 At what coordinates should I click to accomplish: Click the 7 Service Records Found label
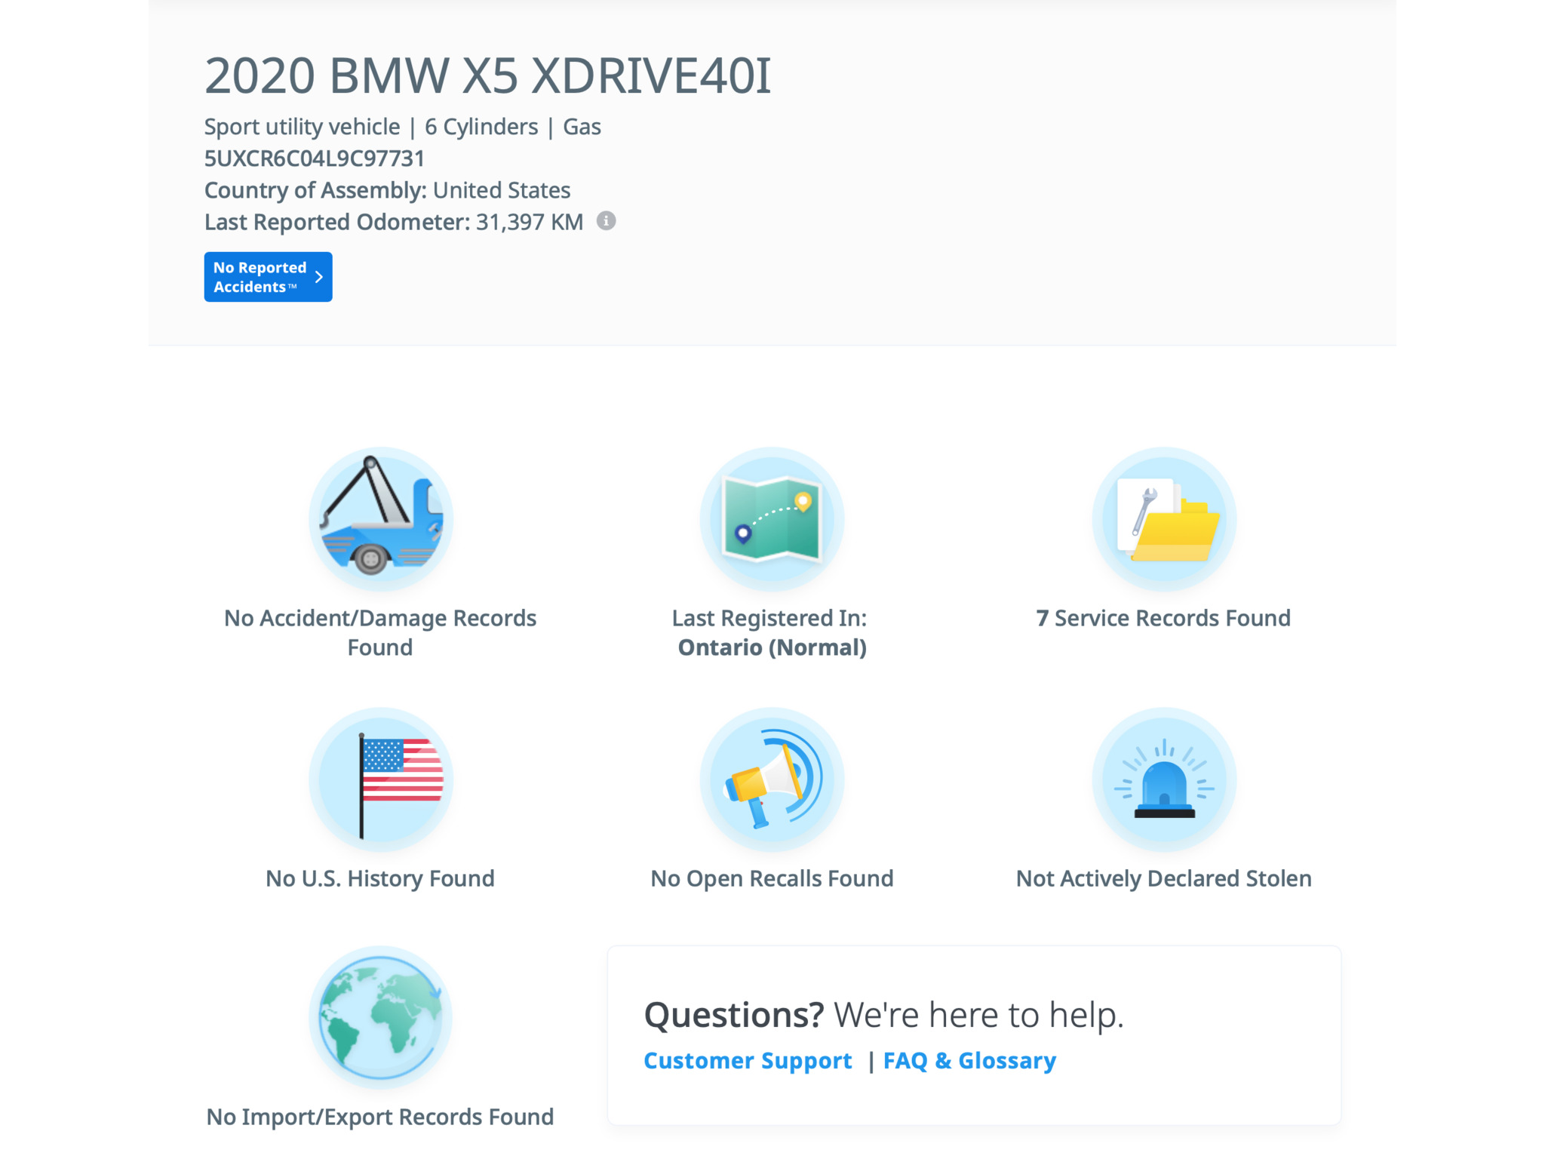(x=1163, y=618)
